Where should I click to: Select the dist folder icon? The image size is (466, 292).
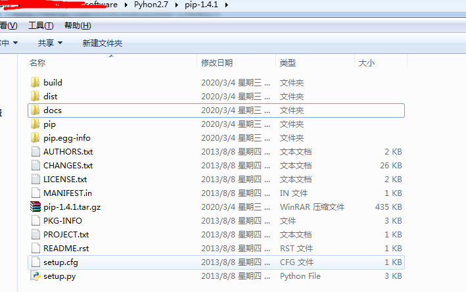35,96
